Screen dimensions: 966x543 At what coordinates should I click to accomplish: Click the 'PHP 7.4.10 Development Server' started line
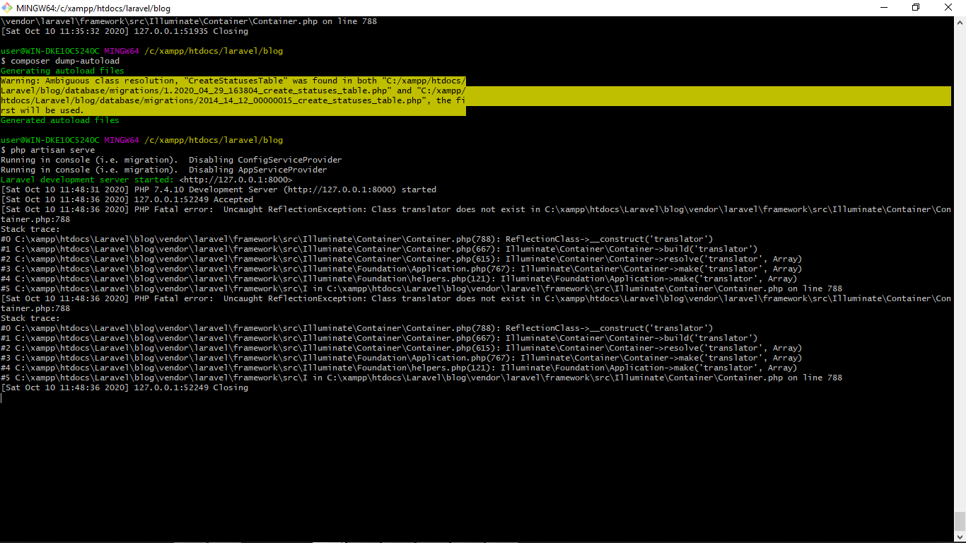point(219,189)
